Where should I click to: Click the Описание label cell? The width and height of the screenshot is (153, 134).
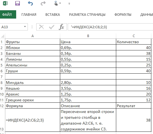click(x=88, y=106)
